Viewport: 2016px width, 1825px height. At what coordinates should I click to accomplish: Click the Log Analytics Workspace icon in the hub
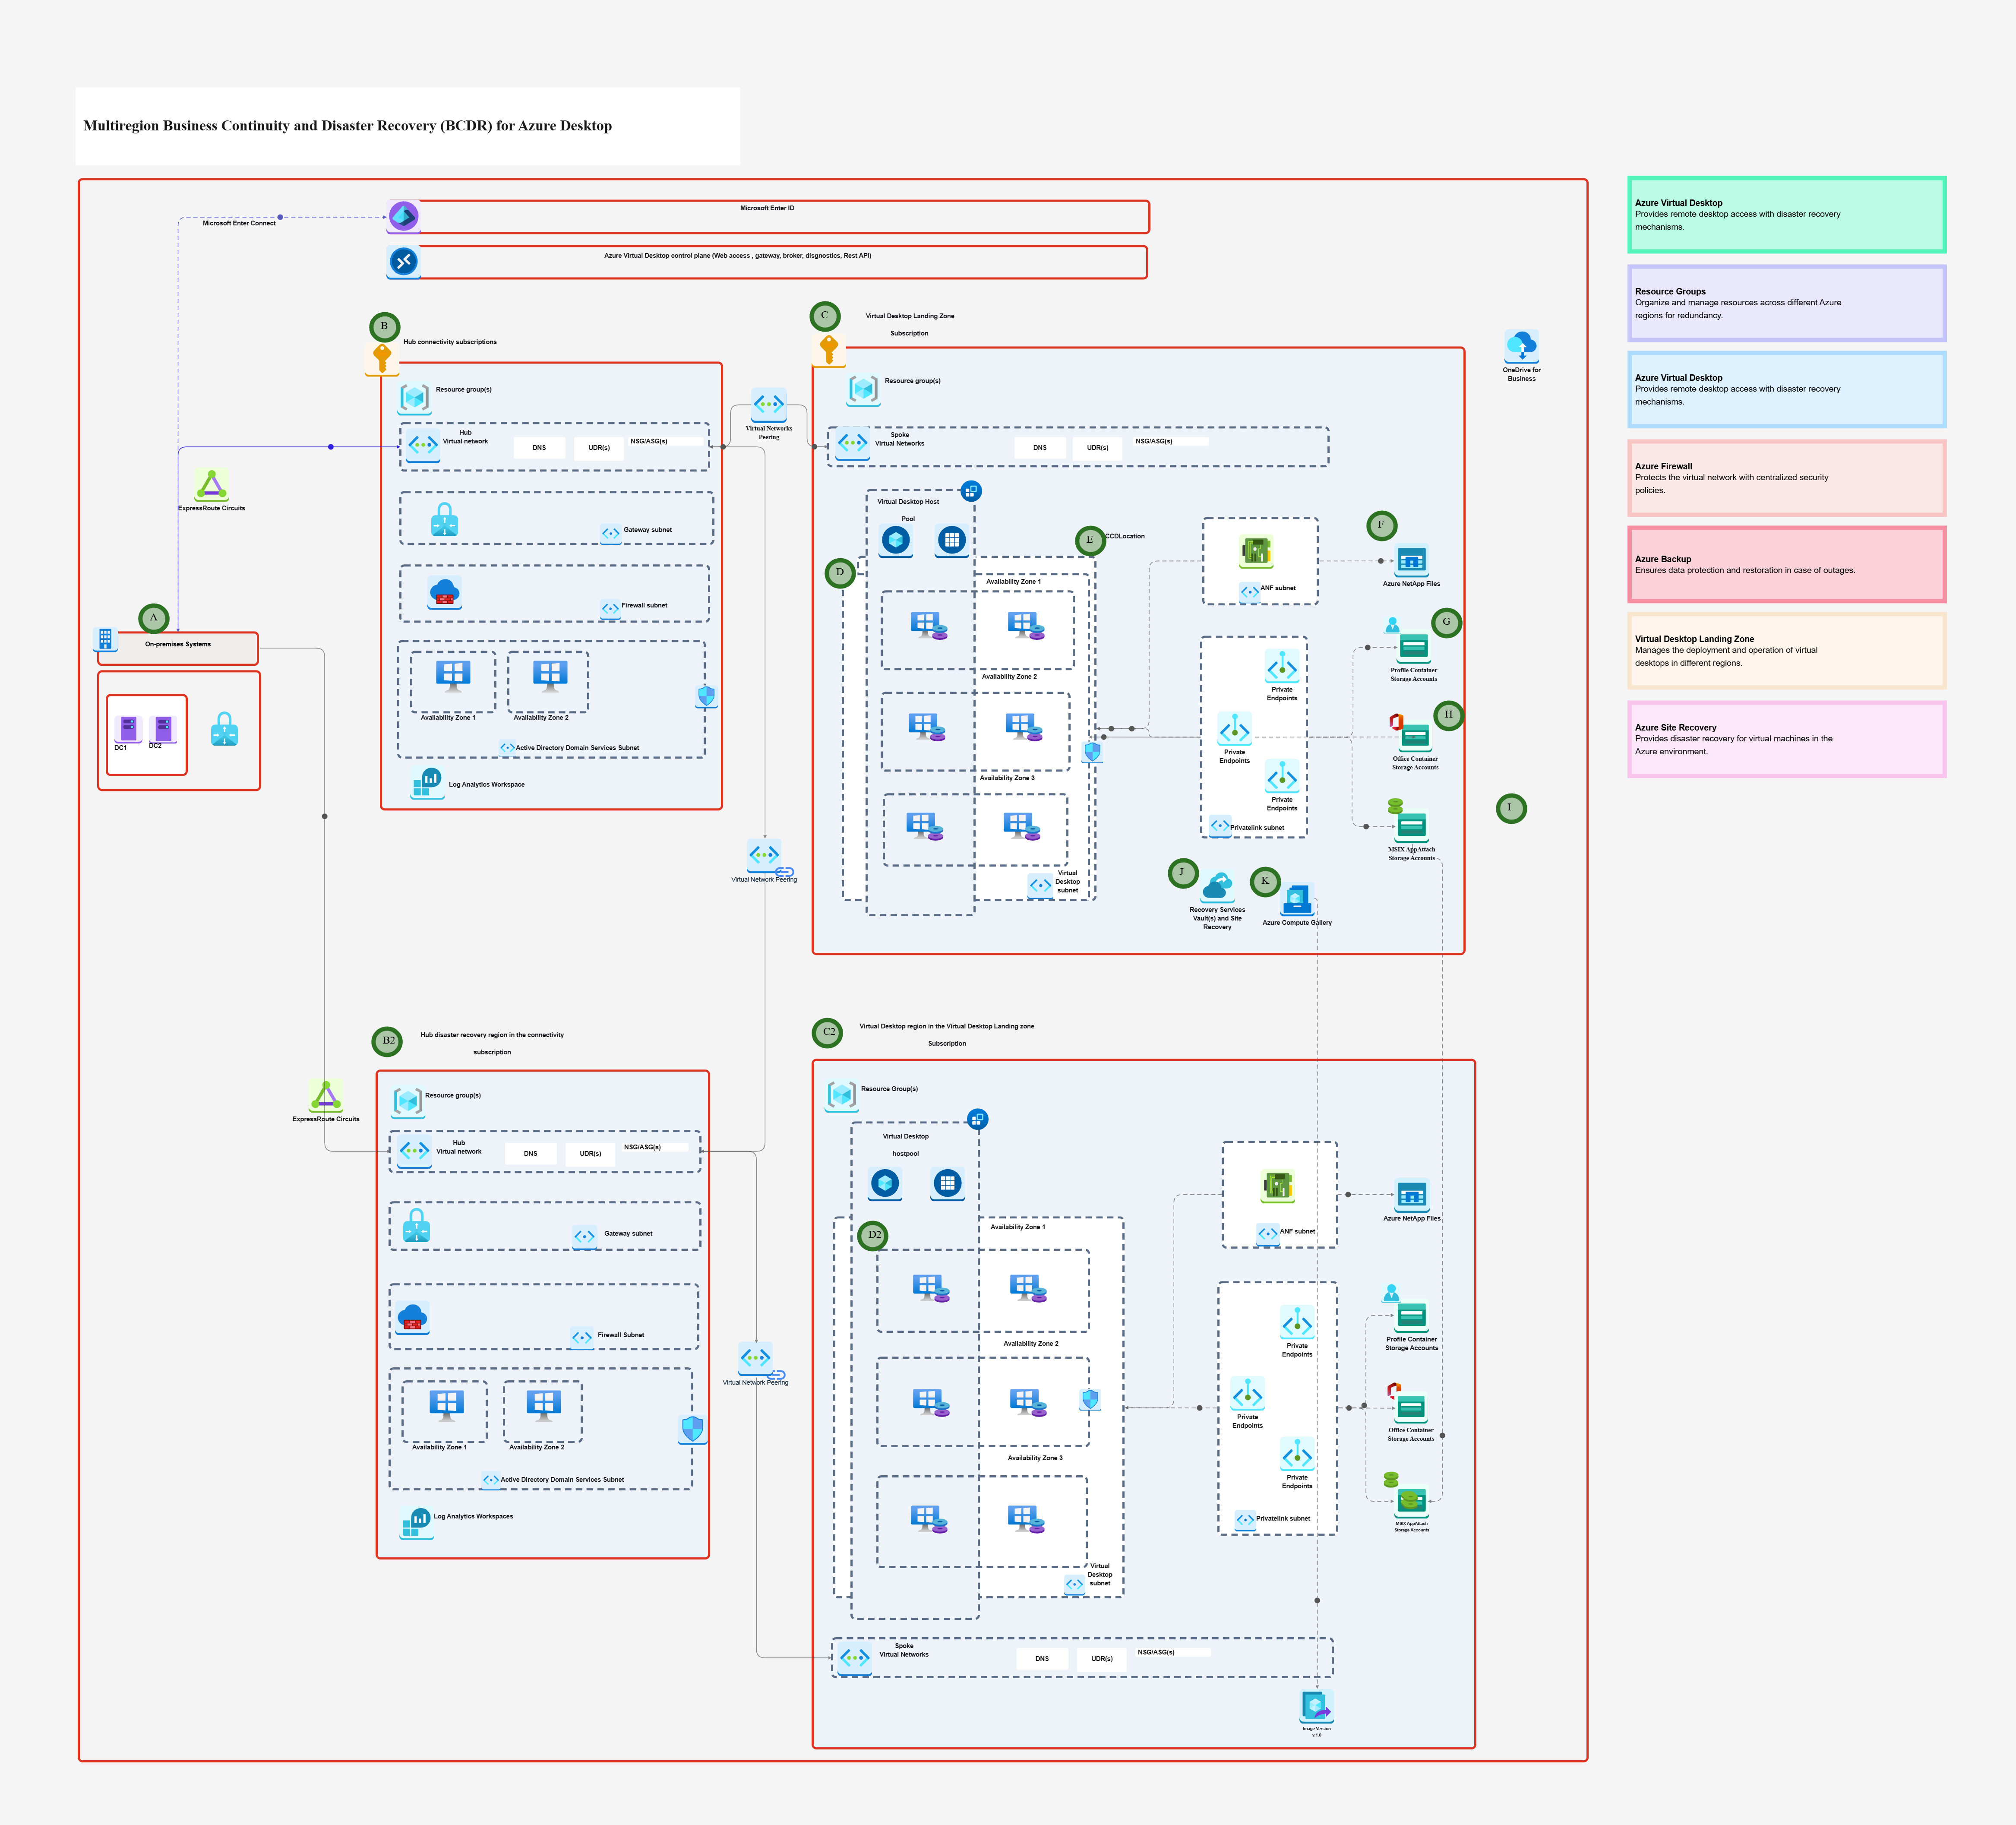click(428, 783)
